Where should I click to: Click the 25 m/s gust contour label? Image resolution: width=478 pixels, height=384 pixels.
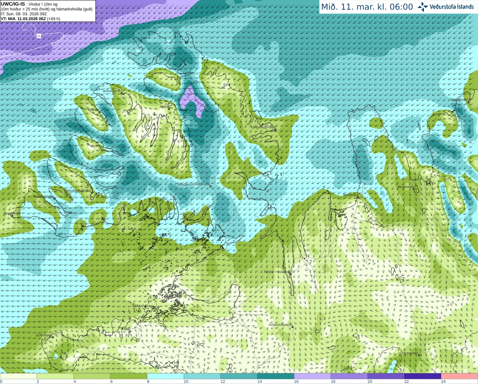click(39, 36)
